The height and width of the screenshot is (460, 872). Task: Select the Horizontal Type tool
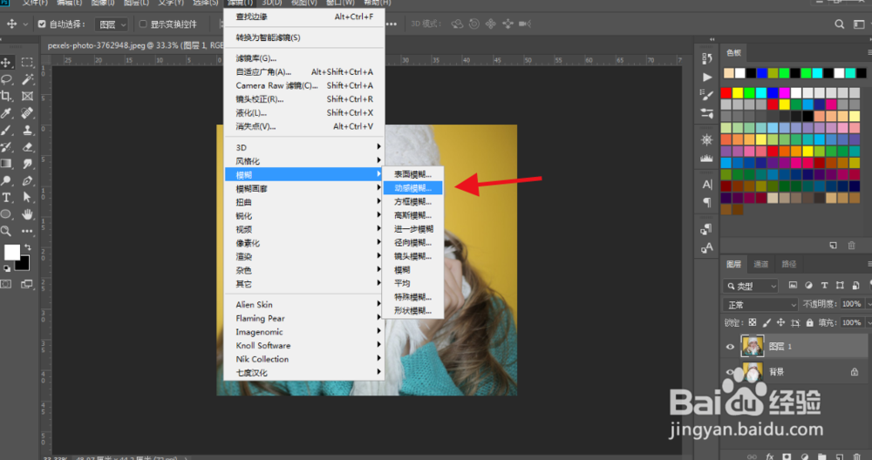coord(6,197)
